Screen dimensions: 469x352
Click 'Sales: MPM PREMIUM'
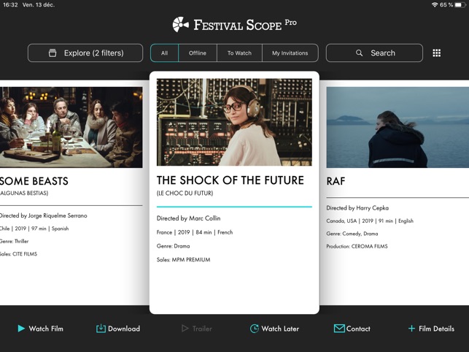pos(183,260)
